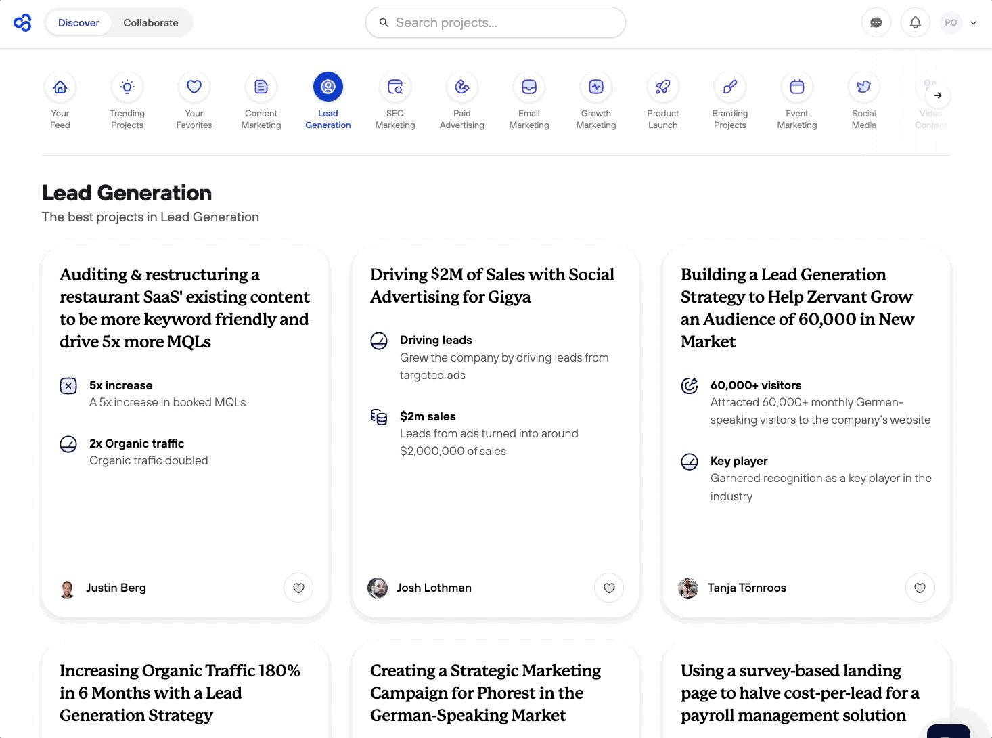Open Driving $2M of Sales Gigya project
The height and width of the screenshot is (738, 992).
[x=492, y=286]
